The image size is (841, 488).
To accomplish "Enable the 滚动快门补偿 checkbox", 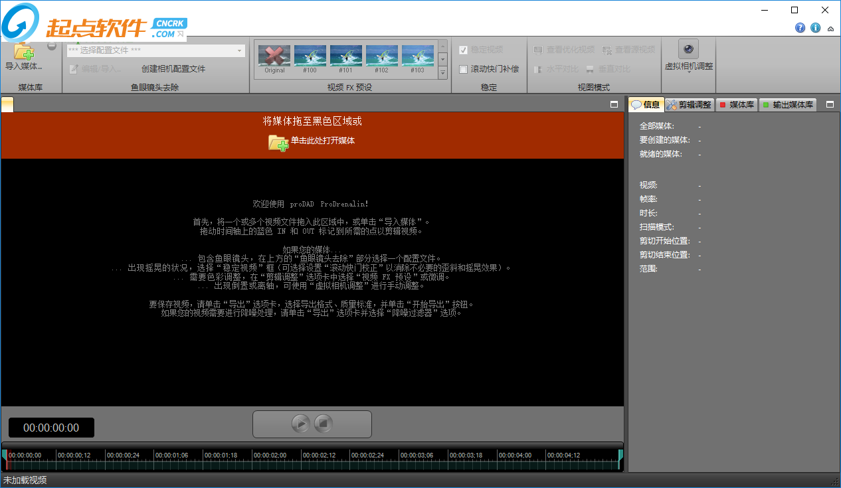I will tap(464, 69).
